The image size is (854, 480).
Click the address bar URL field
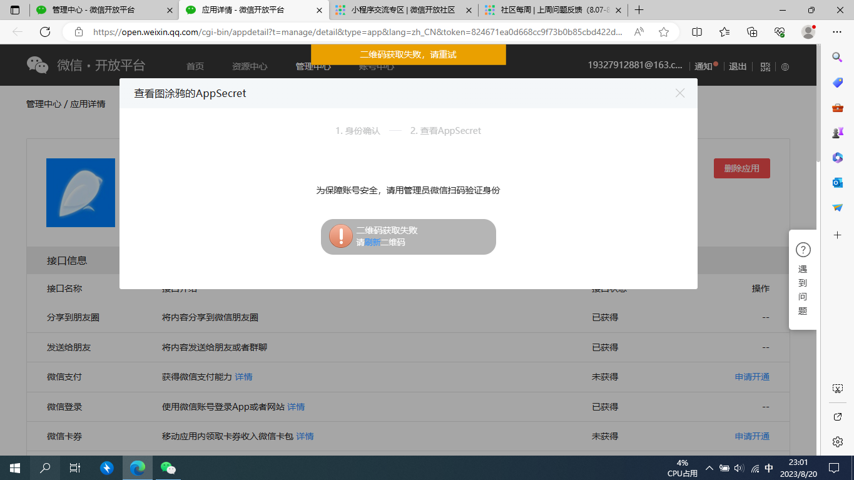pyautogui.click(x=357, y=32)
